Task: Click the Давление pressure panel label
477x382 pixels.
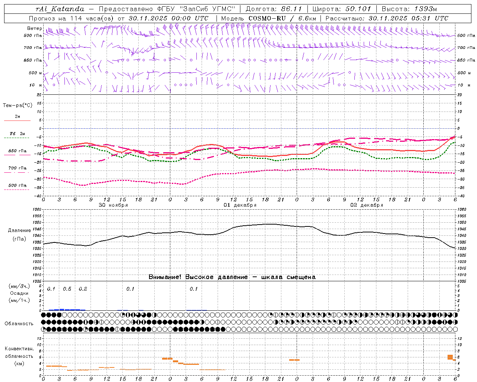Action: coord(19,231)
